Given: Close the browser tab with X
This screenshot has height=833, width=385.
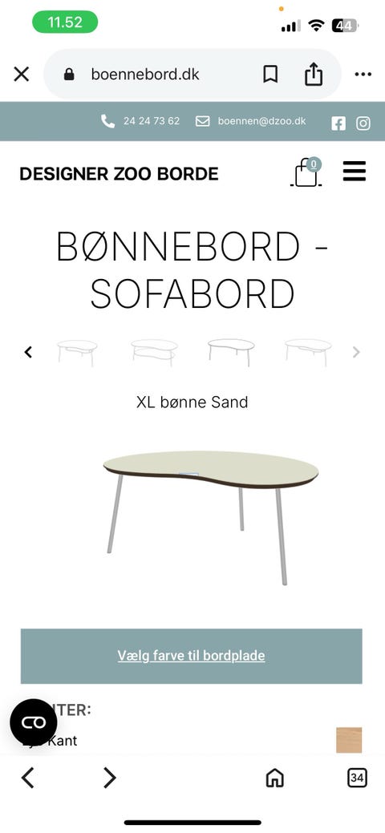Looking at the screenshot, I should coord(22,75).
